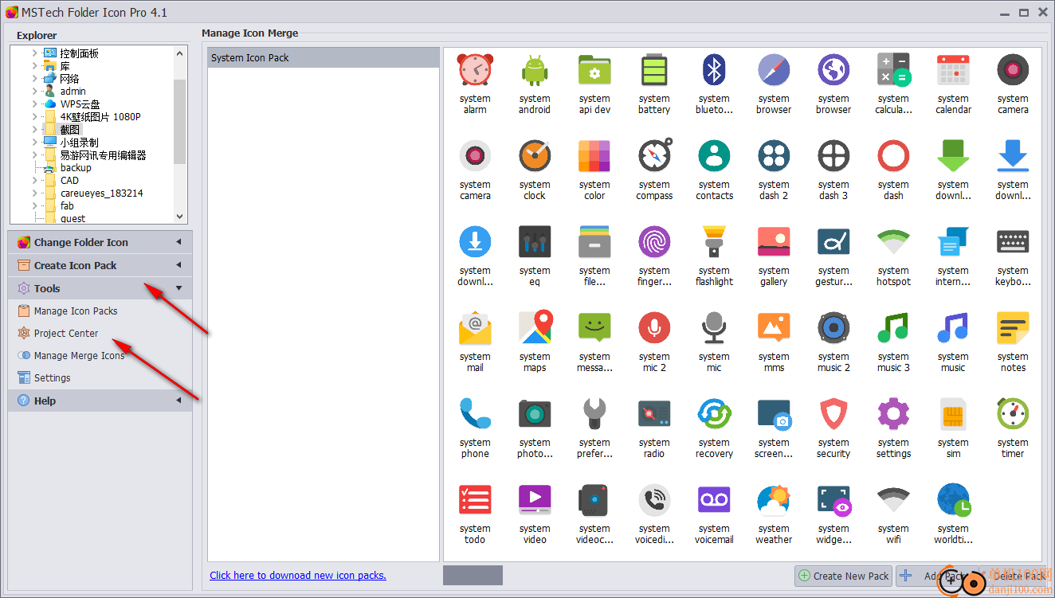The width and height of the screenshot is (1055, 598).
Task: Expand the Change Folder Icon section
Action: pos(100,242)
